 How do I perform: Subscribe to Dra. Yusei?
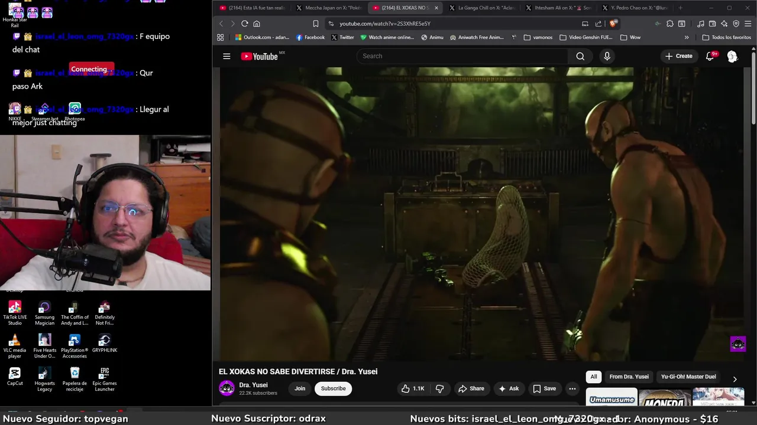point(333,388)
